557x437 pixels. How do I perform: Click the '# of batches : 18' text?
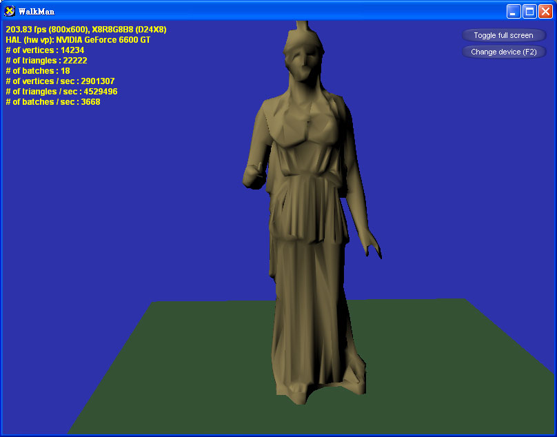point(38,71)
